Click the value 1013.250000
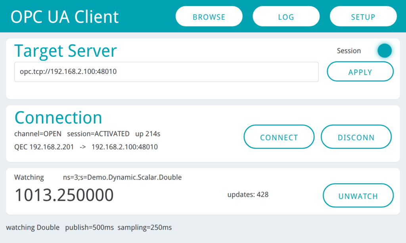Image resolution: width=406 pixels, height=243 pixels. click(x=64, y=195)
